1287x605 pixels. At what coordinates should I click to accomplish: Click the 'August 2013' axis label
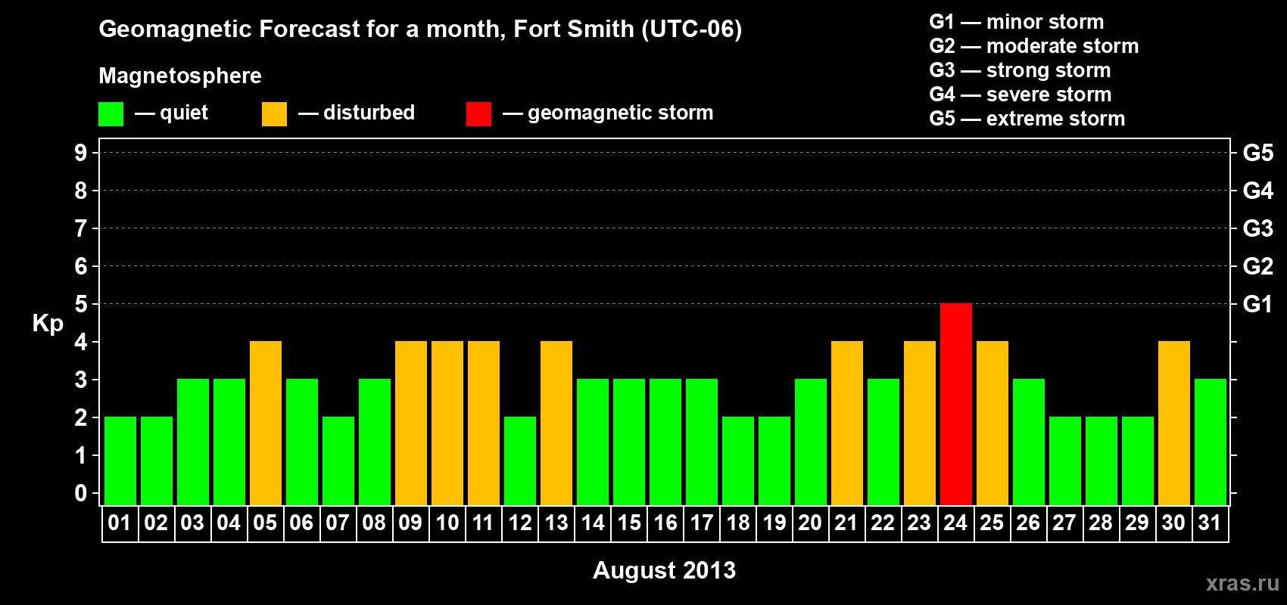pos(664,570)
